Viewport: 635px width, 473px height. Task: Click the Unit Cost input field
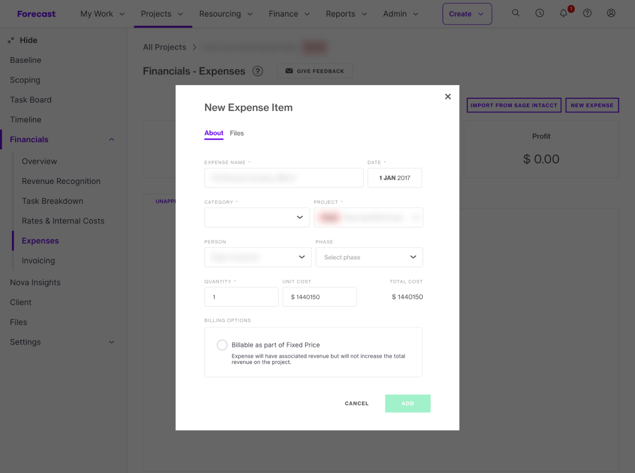click(320, 297)
